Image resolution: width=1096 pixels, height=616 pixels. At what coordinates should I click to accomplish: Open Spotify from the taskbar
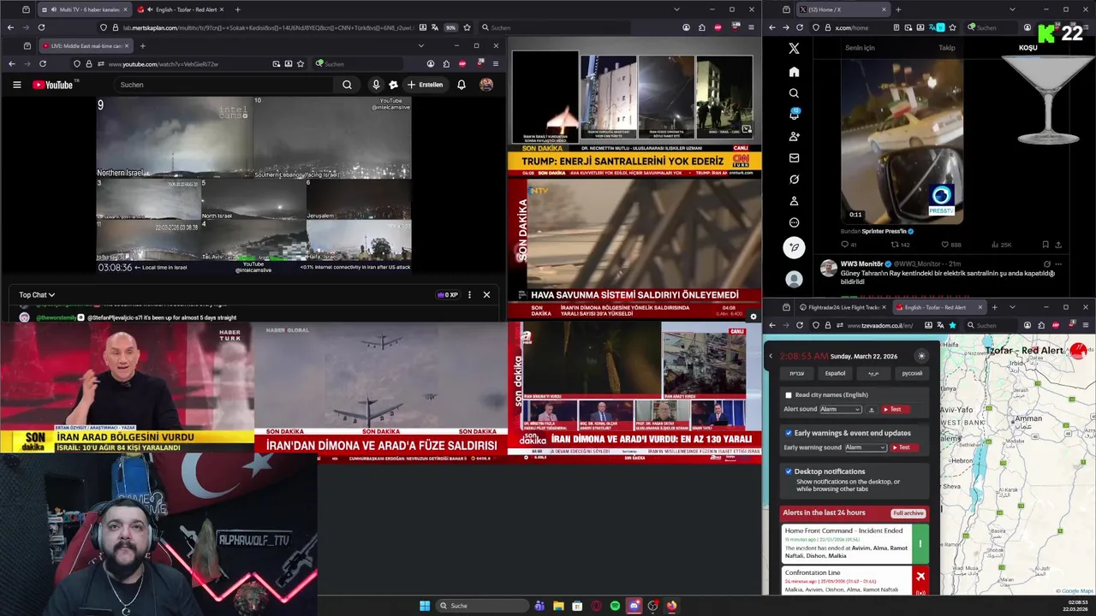click(x=615, y=606)
